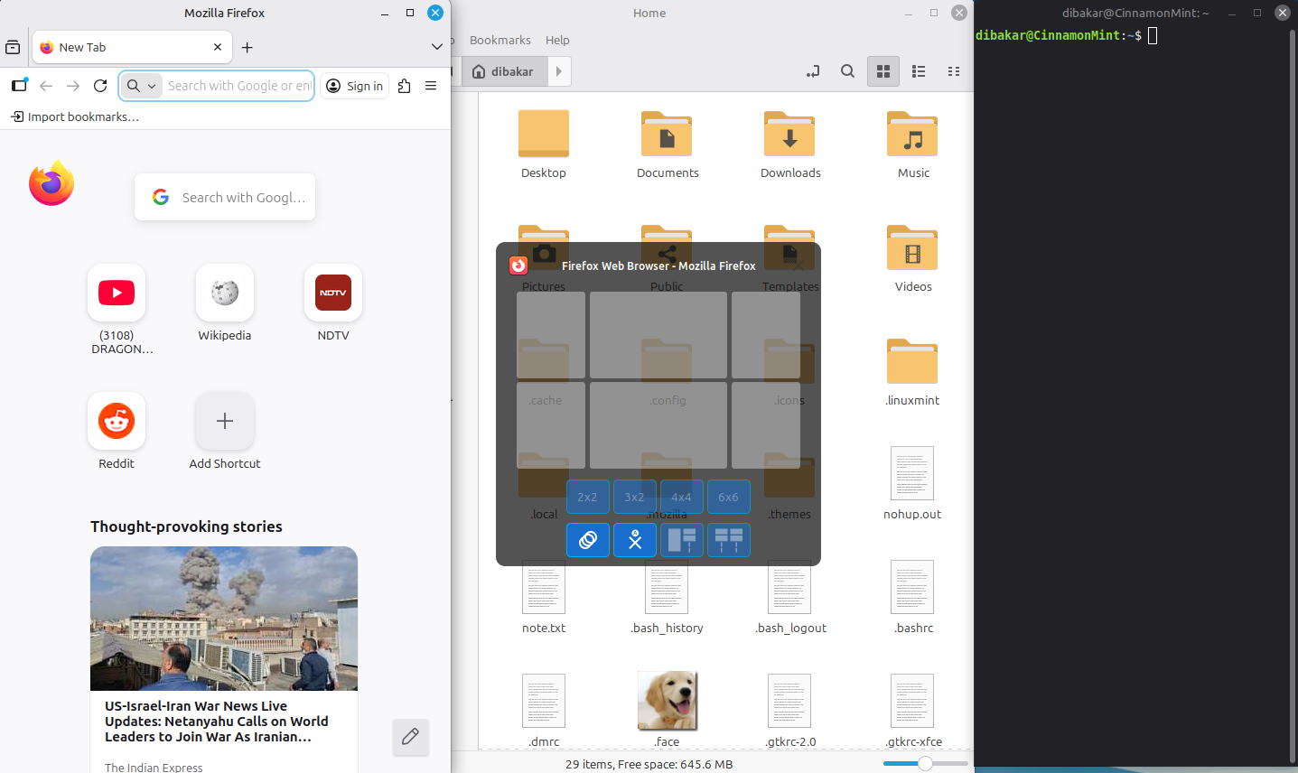Select the .gtkrc-2.0 file

(x=790, y=712)
